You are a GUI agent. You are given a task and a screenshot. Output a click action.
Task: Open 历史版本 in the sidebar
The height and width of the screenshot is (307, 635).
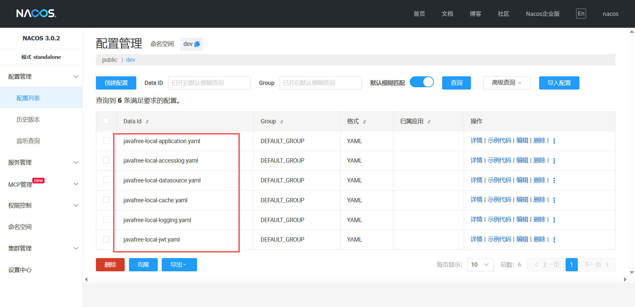point(28,120)
